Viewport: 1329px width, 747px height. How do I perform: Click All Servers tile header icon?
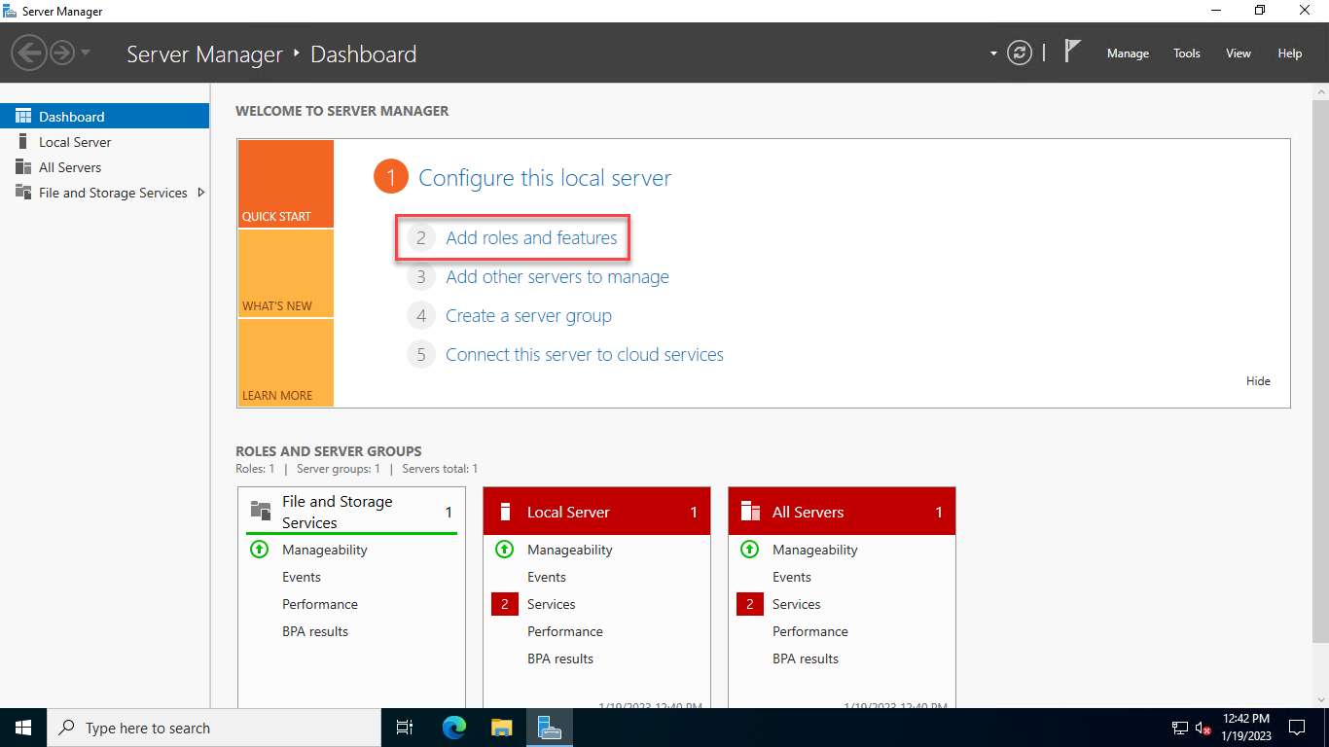[750, 512]
